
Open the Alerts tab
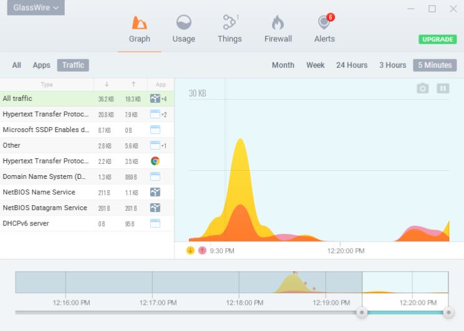pos(325,29)
